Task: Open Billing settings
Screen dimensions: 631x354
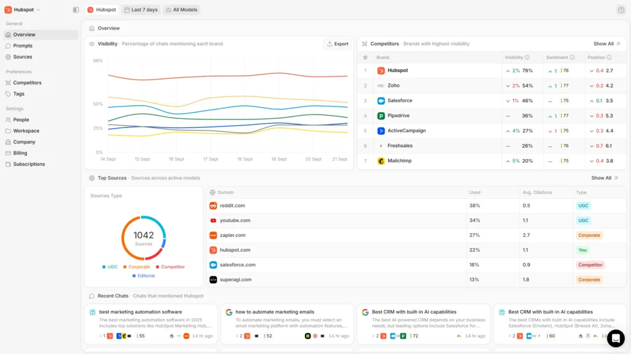Action: [40, 153]
